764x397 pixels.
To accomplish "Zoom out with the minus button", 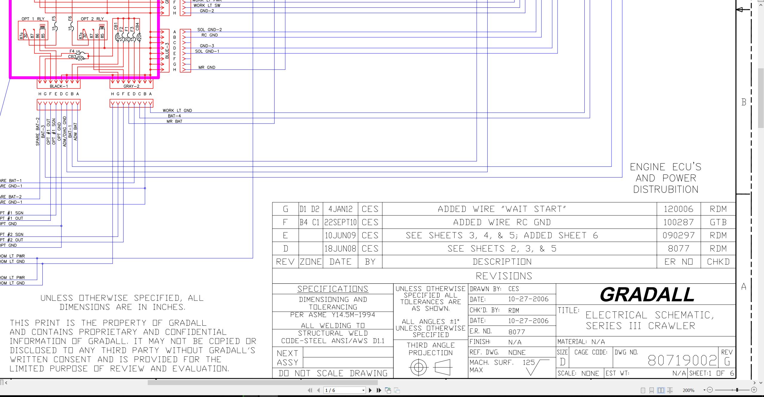I will coord(710,390).
